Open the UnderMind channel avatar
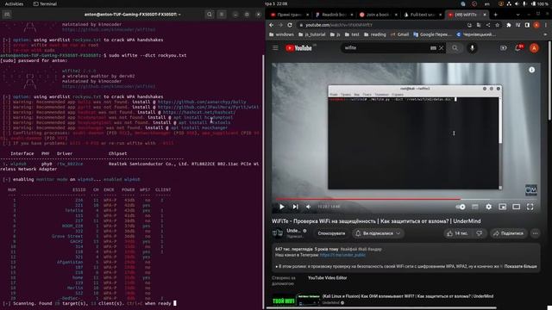The height and width of the screenshot is (310, 552). click(278, 233)
